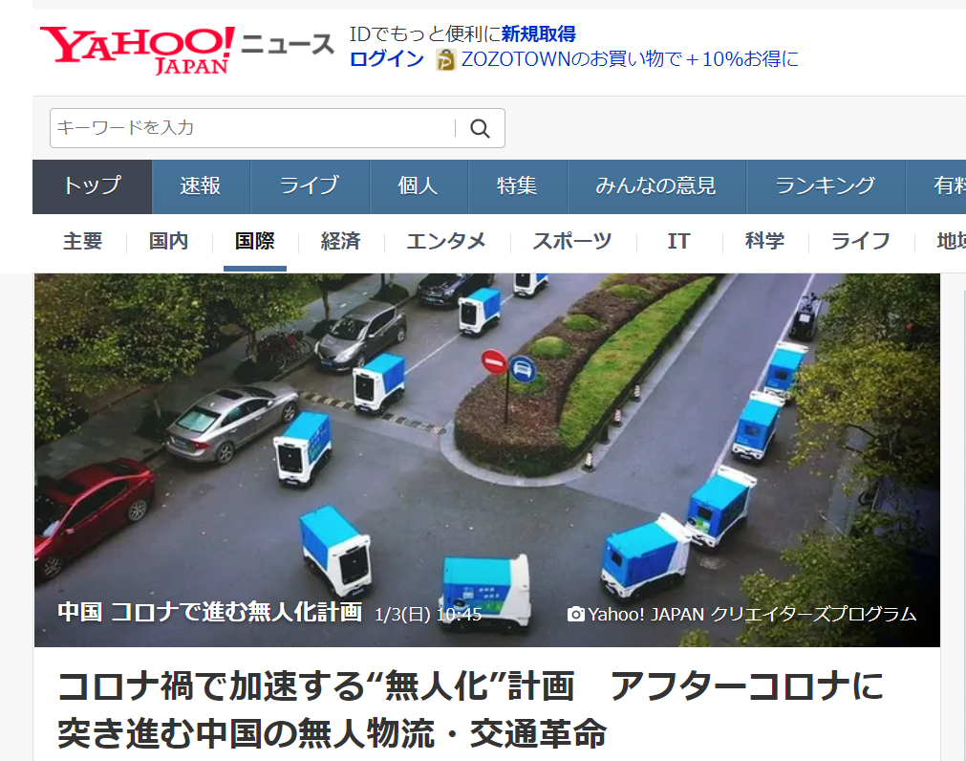966x761 pixels.
Task: Switch to the トップ tab
Action: coord(93,186)
